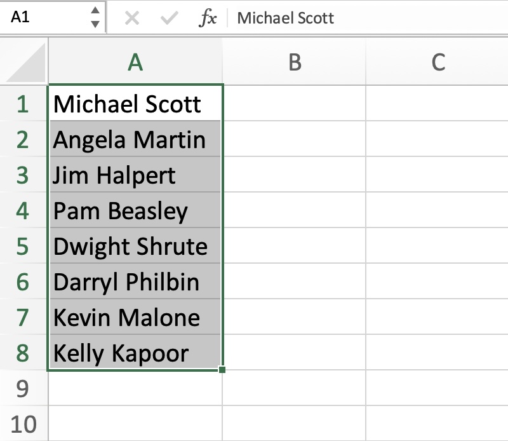Select row 10 header
This screenshot has width=508, height=441.
coord(23,423)
